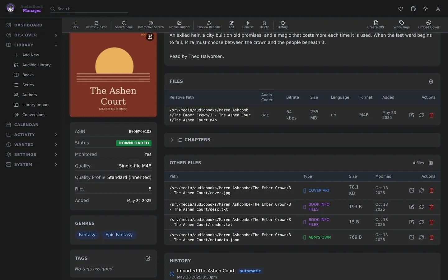Image resolution: width=448 pixels, height=280 pixels.
Task: Click Embed Cover
Action: (x=429, y=25)
